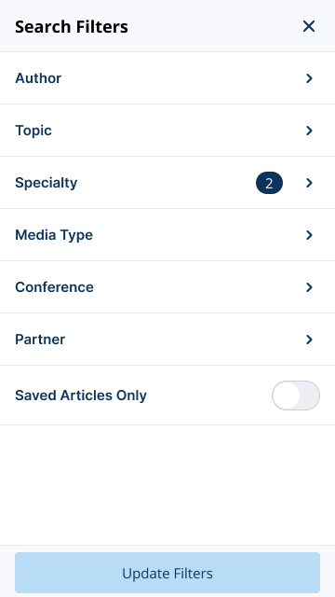Choose the Partner filter text
The image size is (335, 597).
40,340
